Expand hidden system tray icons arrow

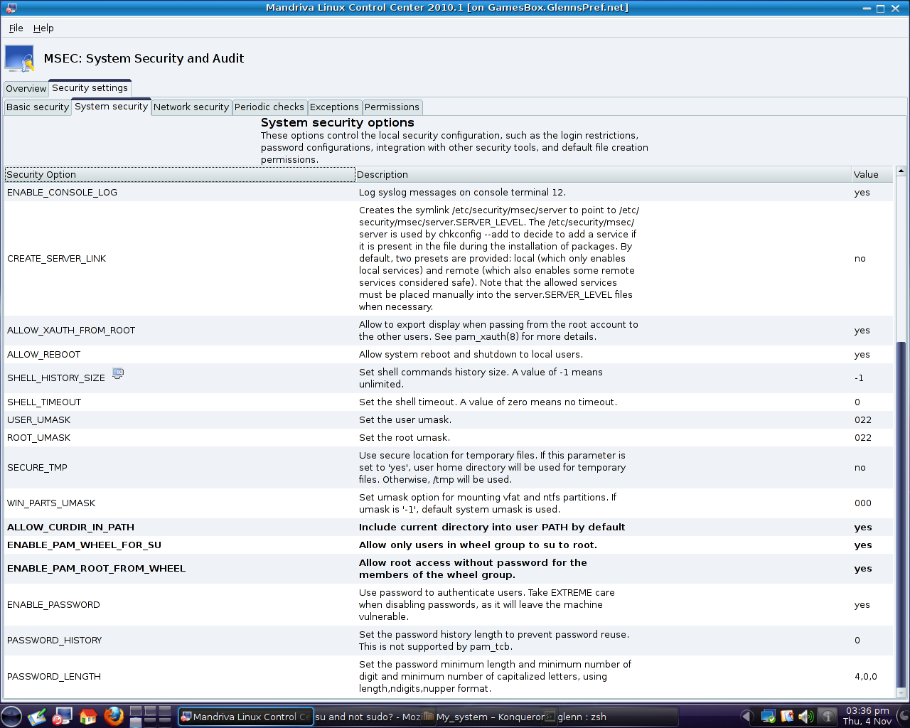tap(746, 717)
